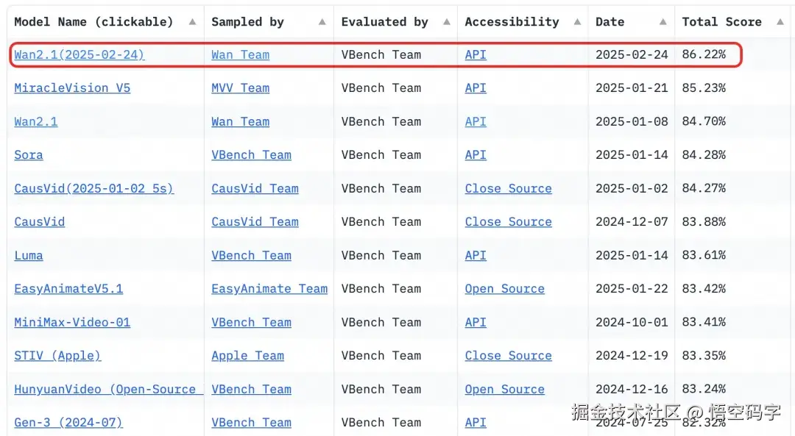795x436 pixels.
Task: Open Open Source link for EasyAnimateV5.1 row
Action: pyautogui.click(x=504, y=289)
